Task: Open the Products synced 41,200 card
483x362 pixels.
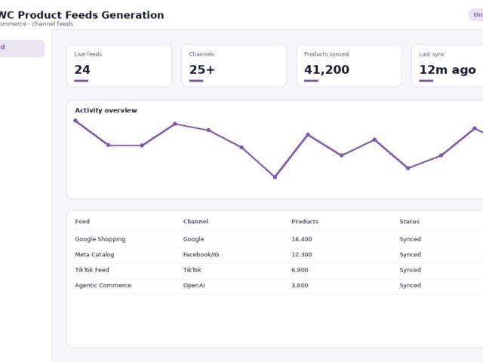Action: 349,66
